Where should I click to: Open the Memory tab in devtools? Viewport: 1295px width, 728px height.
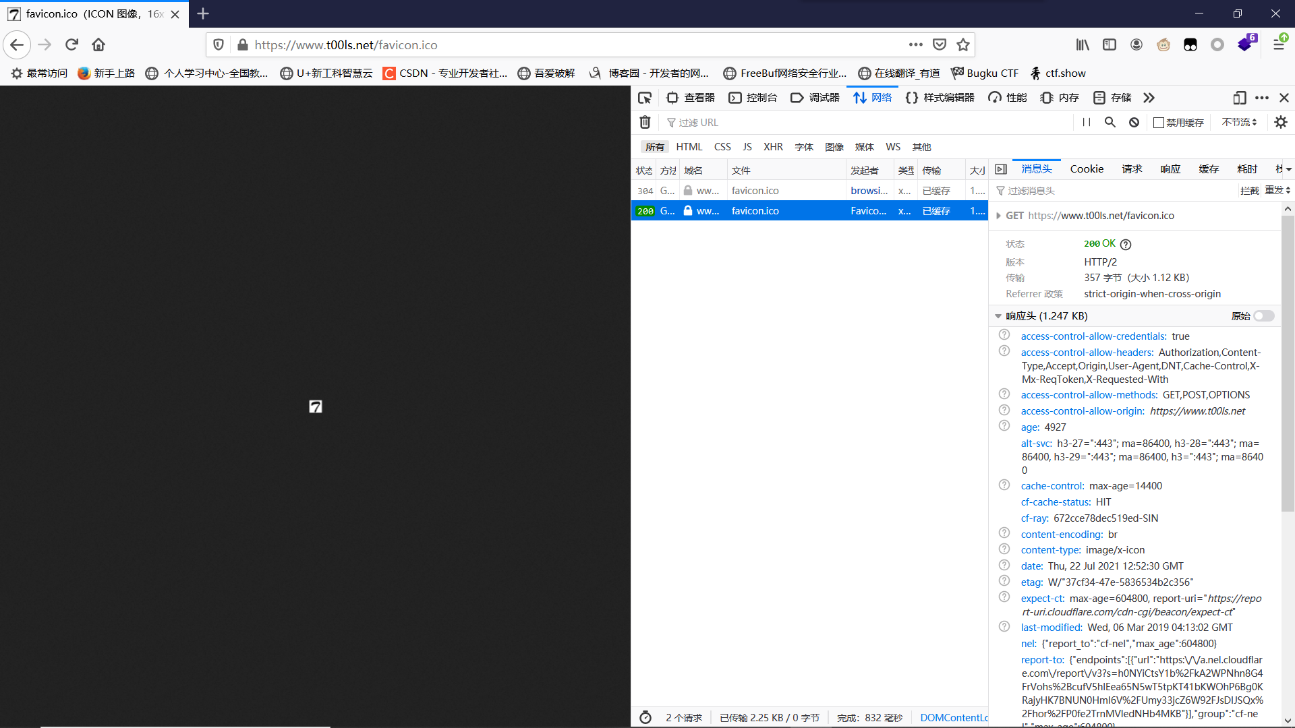(x=1060, y=98)
